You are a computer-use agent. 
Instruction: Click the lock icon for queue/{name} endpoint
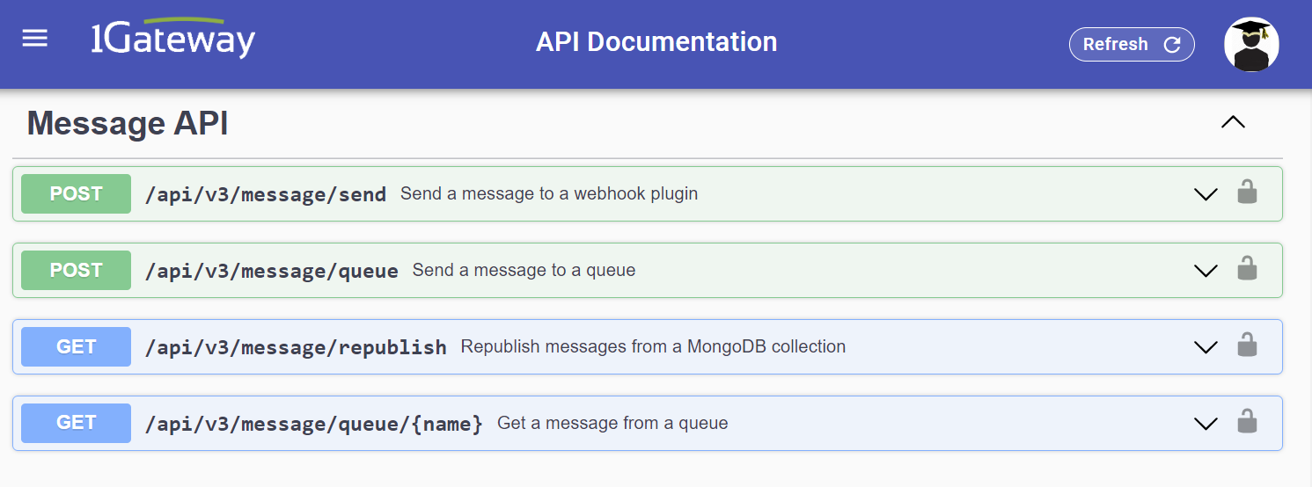pyautogui.click(x=1246, y=422)
